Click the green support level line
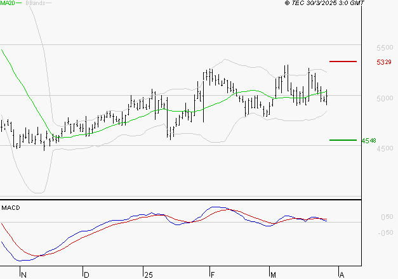The width and height of the screenshot is (398, 279). coord(343,140)
